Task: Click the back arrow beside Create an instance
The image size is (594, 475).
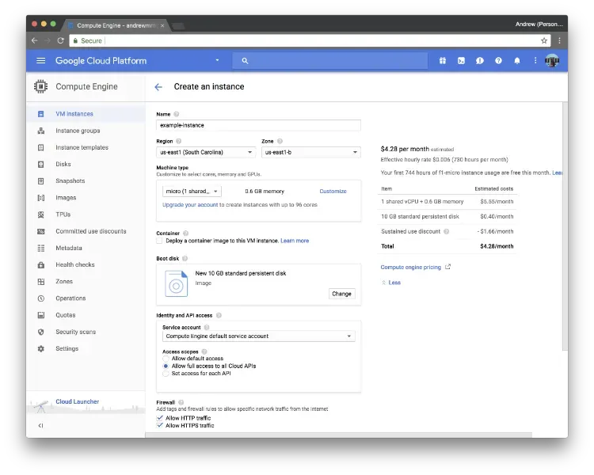Action: tap(158, 87)
